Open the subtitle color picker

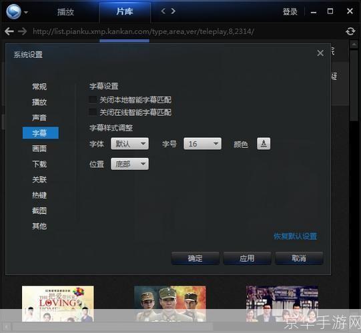(x=264, y=144)
